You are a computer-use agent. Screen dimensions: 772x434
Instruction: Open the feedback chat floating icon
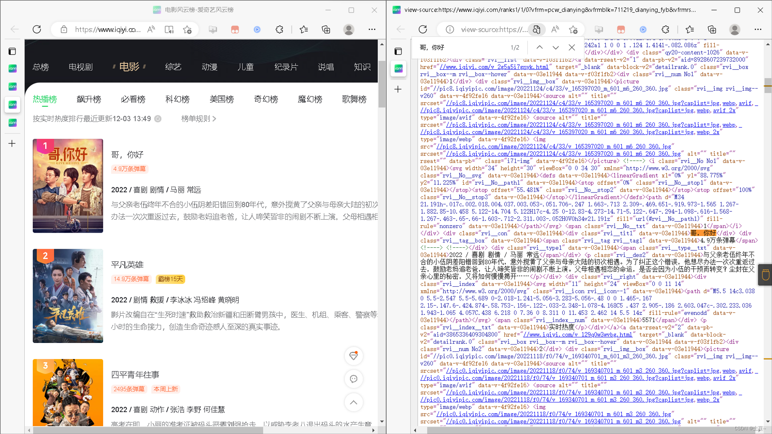[x=353, y=379]
